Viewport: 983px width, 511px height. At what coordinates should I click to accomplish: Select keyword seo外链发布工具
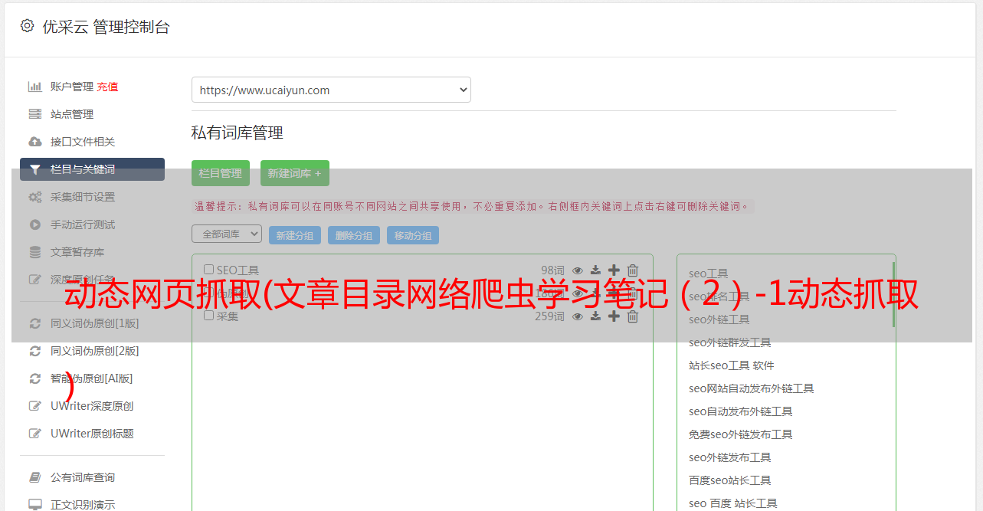click(730, 457)
